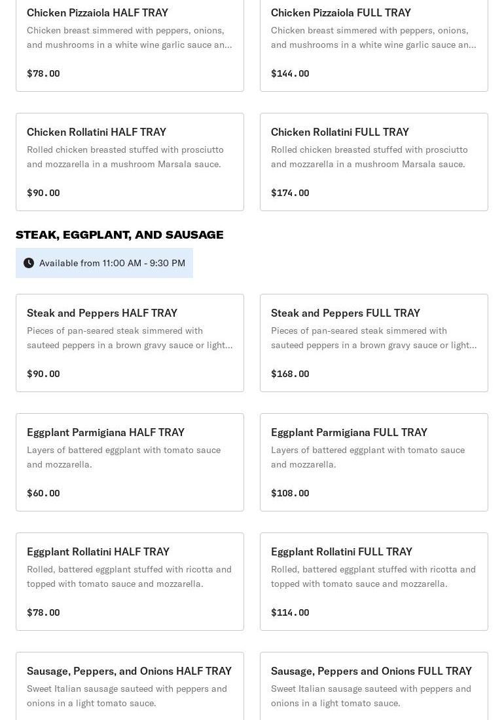Select Chicken Rollatini FULL TRAY card

[374, 161]
